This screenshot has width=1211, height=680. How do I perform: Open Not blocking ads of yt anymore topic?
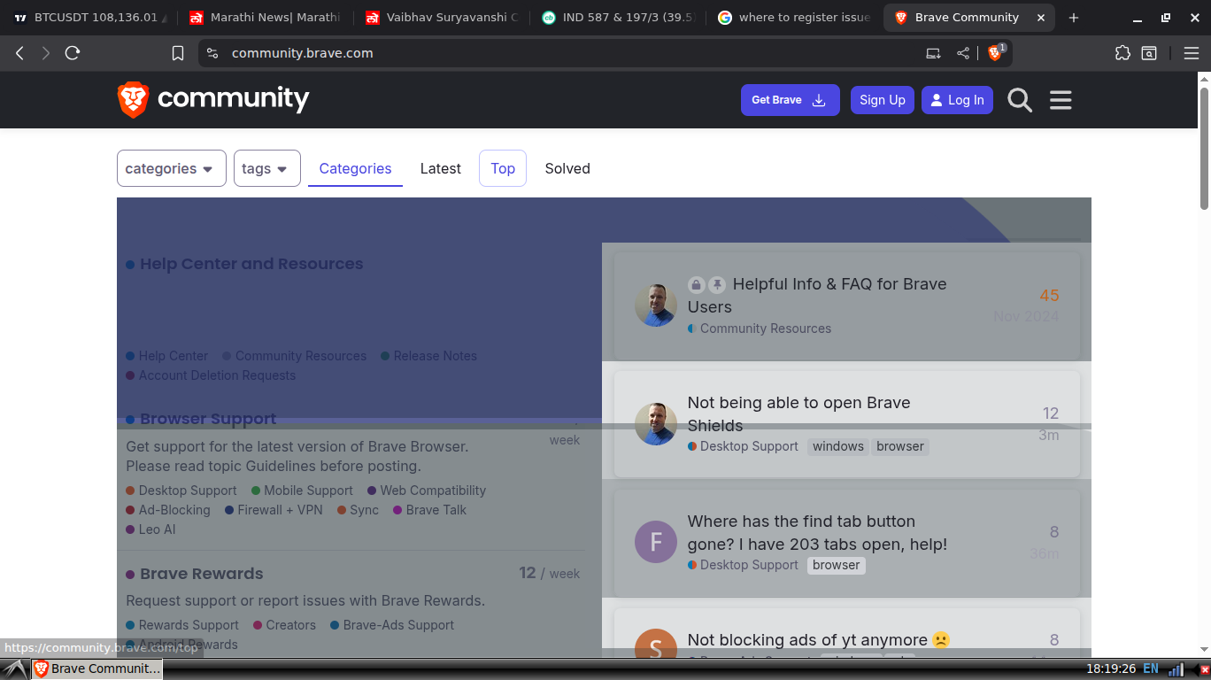[x=808, y=640]
